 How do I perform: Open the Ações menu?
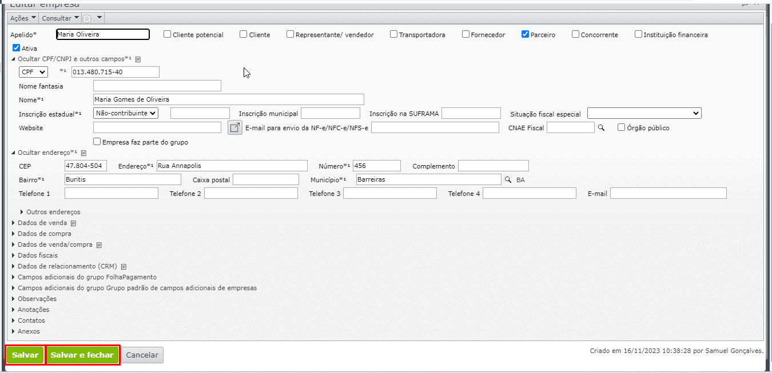click(23, 18)
